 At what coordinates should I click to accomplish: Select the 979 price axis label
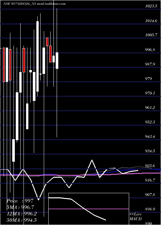coord(148,79)
